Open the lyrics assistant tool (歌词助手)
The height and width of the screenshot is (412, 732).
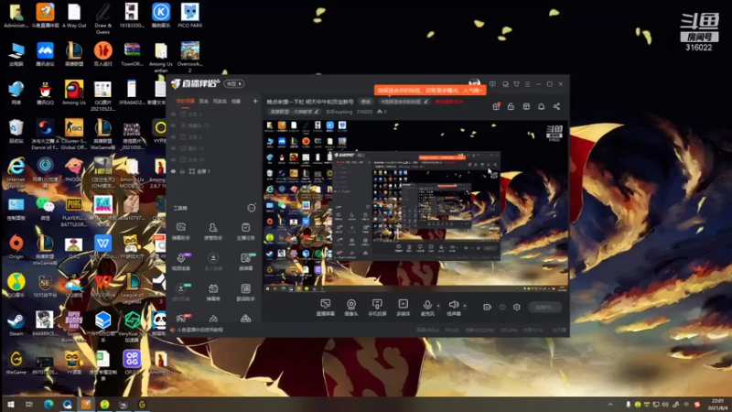click(x=245, y=292)
